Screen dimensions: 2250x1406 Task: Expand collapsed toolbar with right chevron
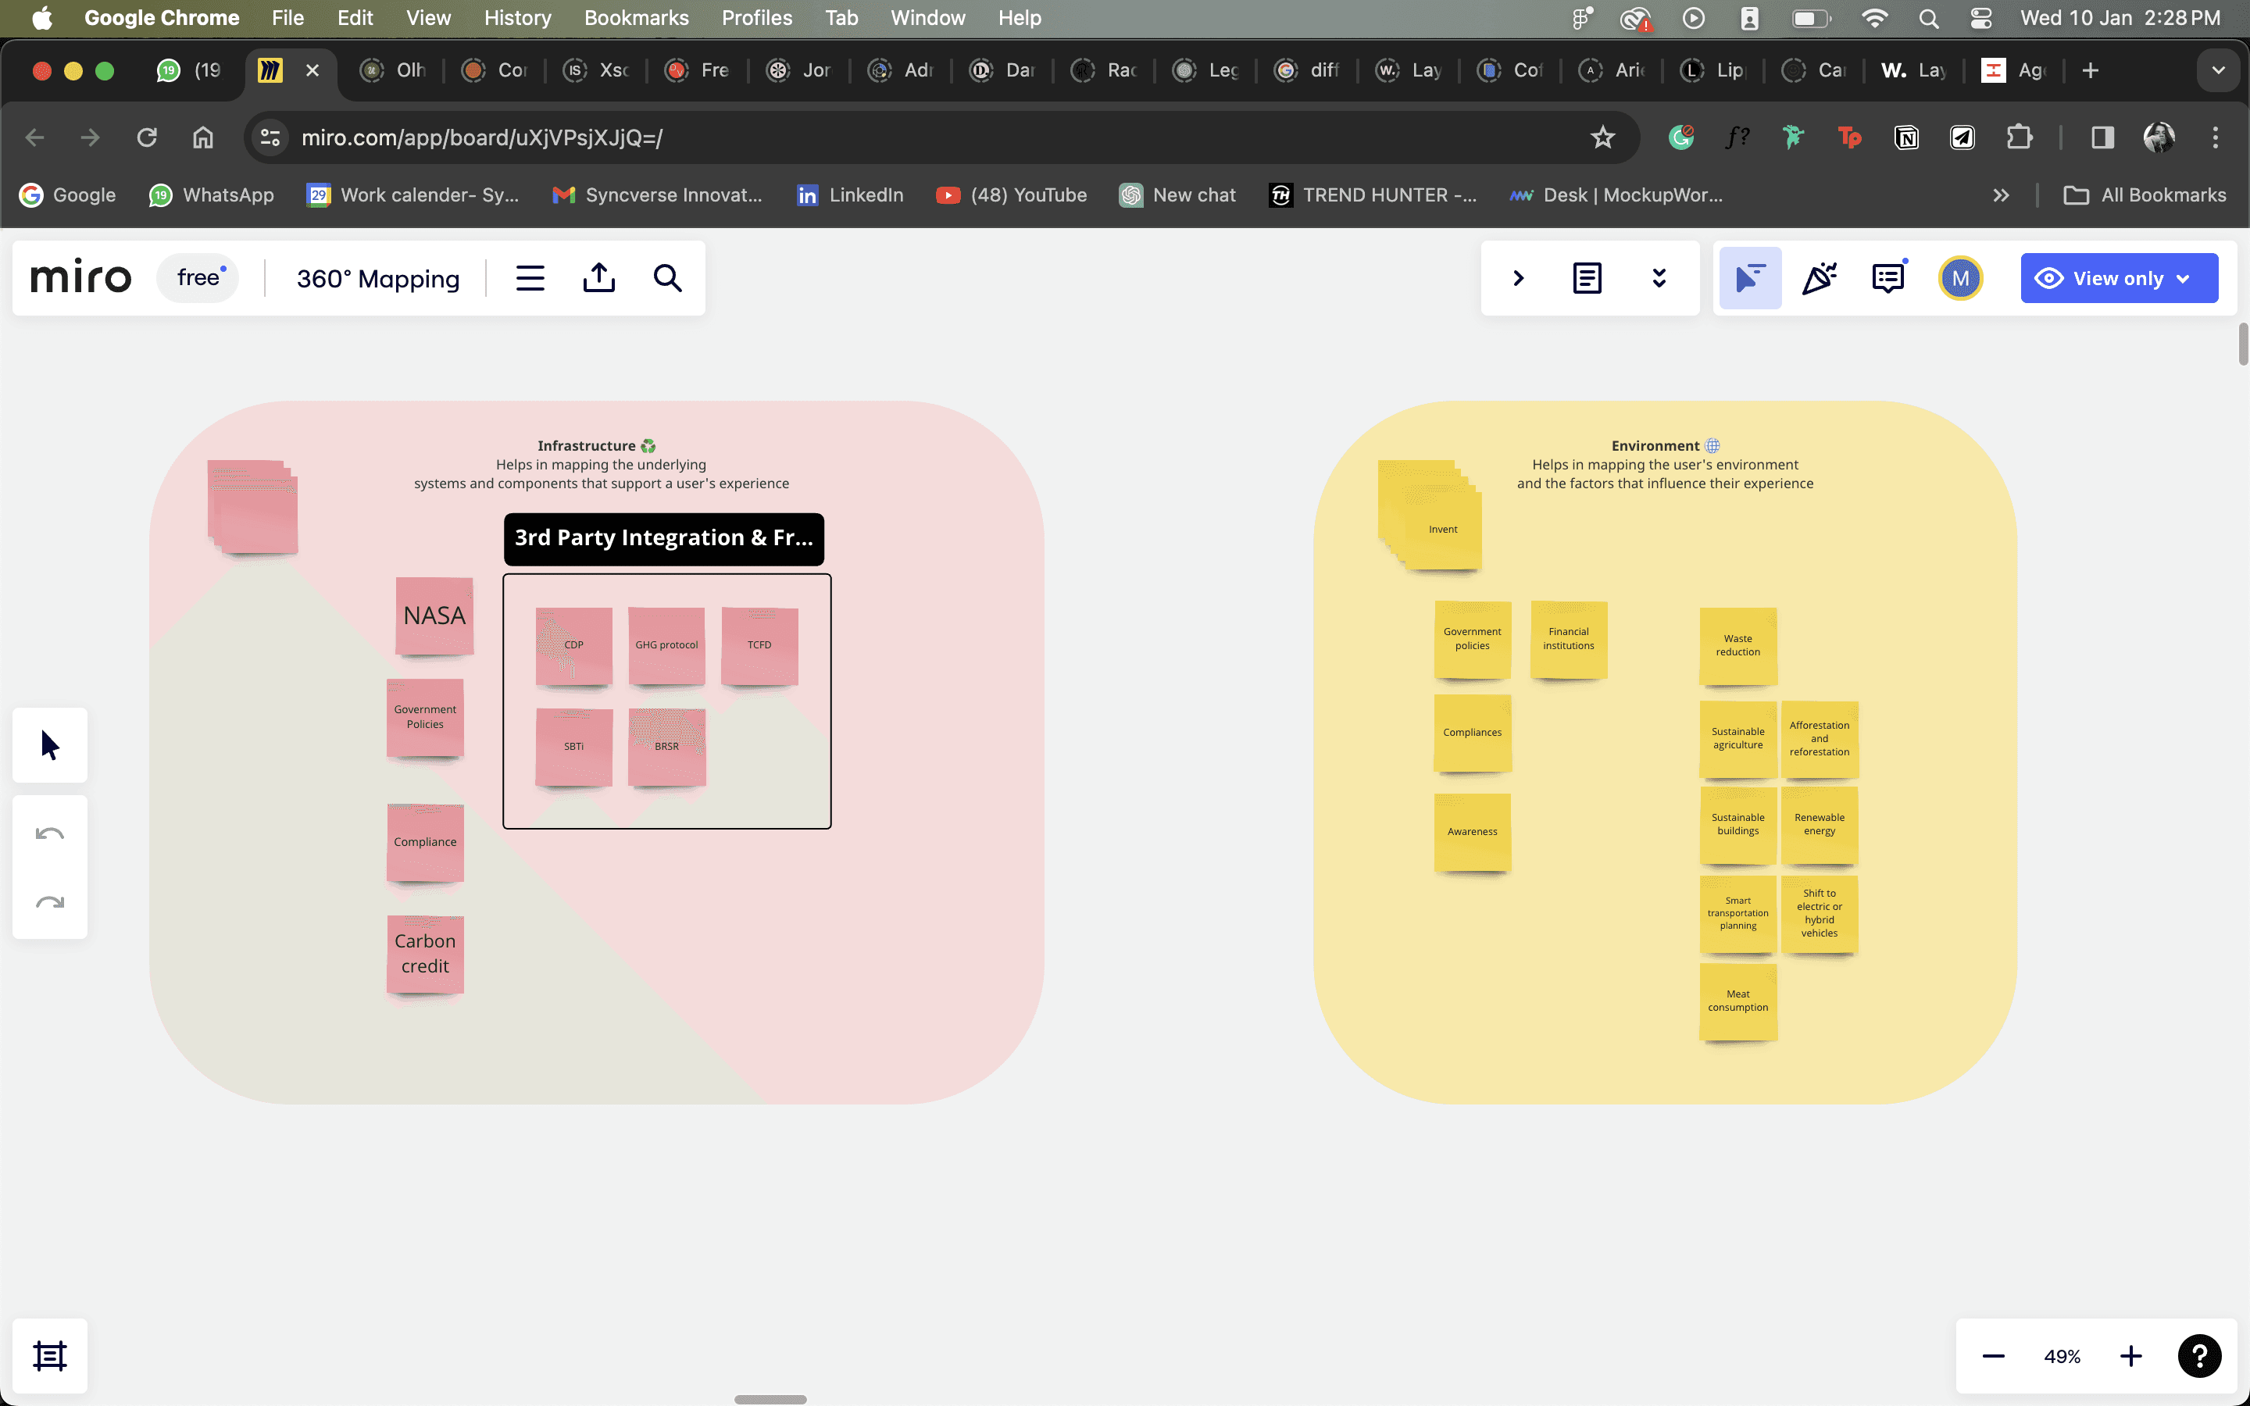tap(1518, 278)
